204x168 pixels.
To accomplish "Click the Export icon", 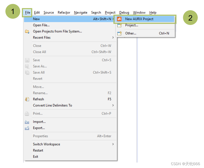I will click(x=27, y=128).
